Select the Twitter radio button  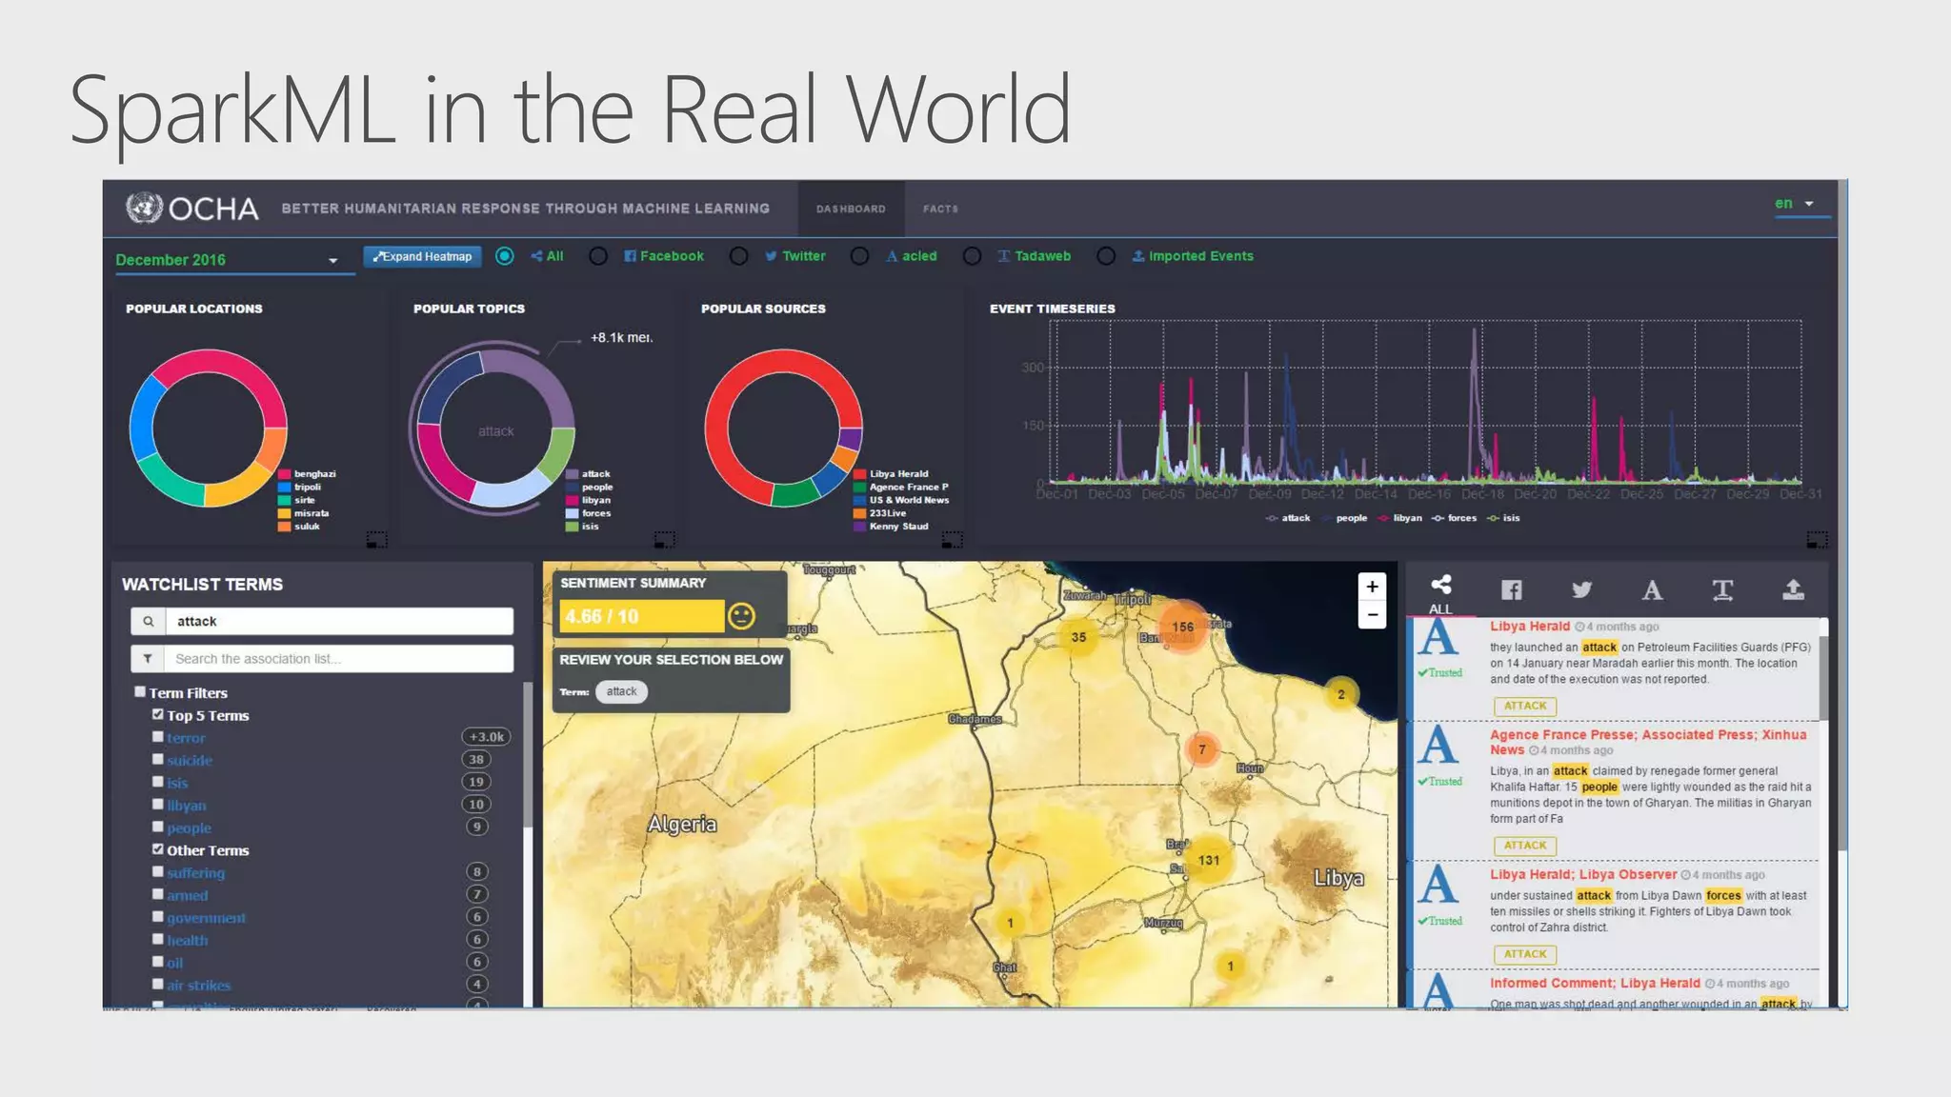738,256
